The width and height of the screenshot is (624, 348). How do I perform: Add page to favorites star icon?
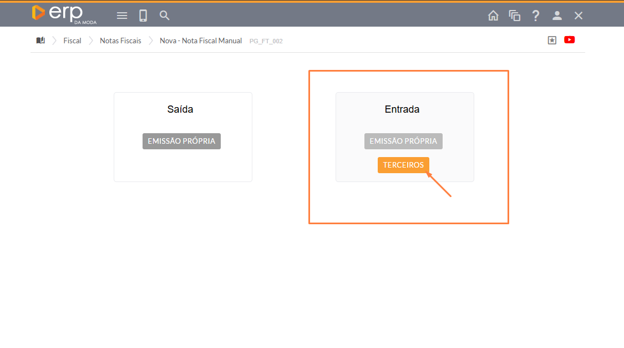(x=552, y=40)
